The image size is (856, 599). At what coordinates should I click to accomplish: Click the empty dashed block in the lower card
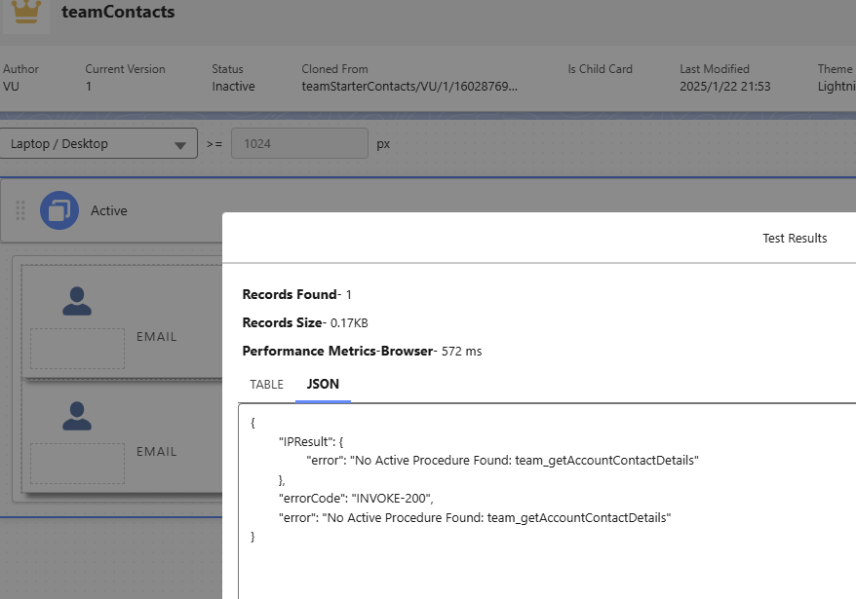click(x=78, y=464)
